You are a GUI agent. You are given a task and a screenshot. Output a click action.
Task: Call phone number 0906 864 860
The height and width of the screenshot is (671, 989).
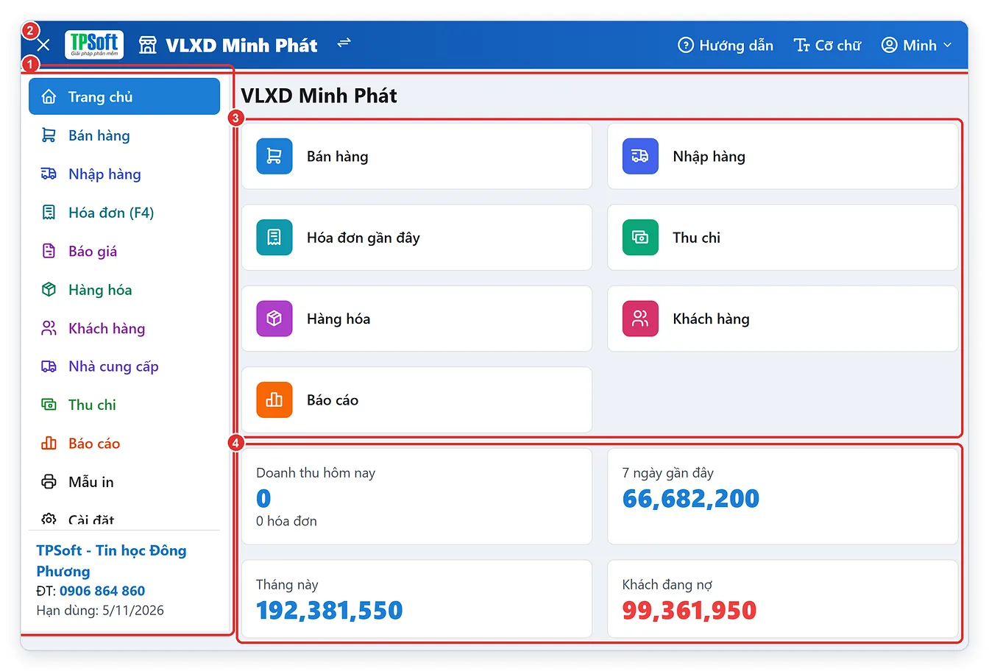[102, 591]
